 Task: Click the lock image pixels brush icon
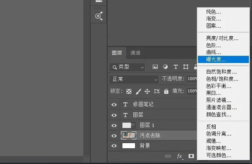click(138, 91)
